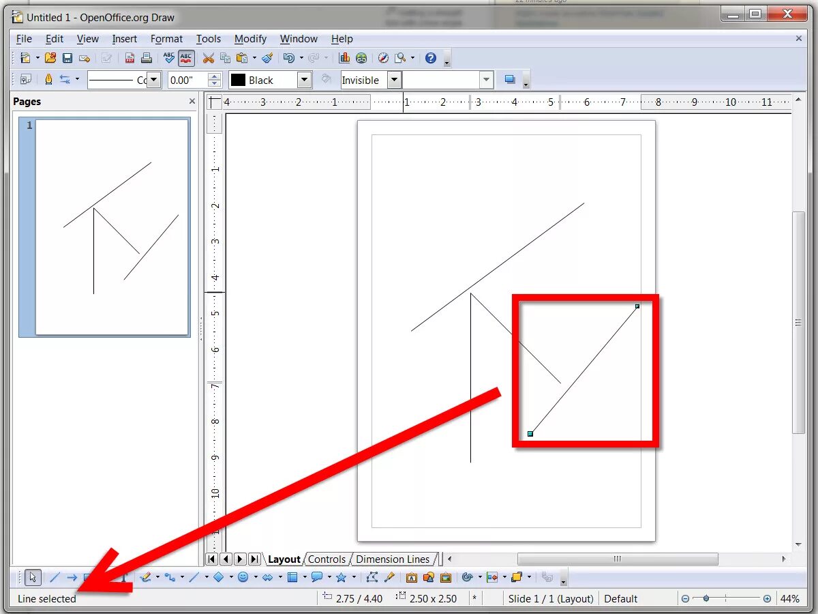Open the Undo history dropdown arrow
This screenshot has width=818, height=614.
click(301, 59)
